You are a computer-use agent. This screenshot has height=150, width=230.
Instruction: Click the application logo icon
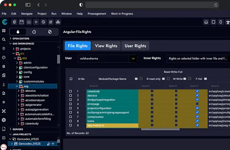click(x=5, y=22)
